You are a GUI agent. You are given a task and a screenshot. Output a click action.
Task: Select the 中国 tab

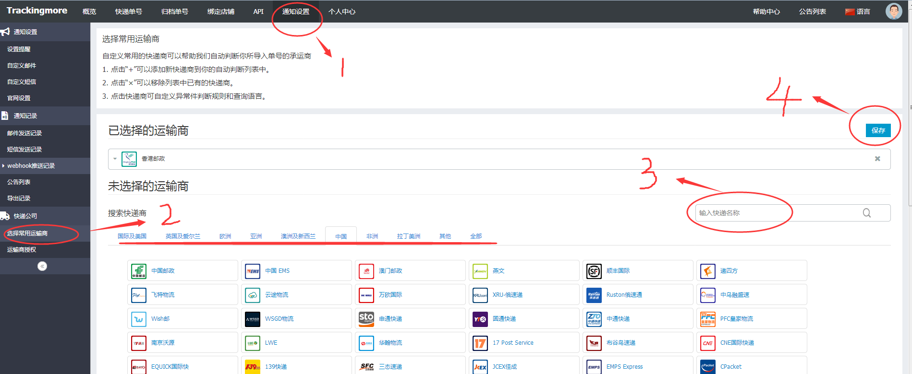341,236
